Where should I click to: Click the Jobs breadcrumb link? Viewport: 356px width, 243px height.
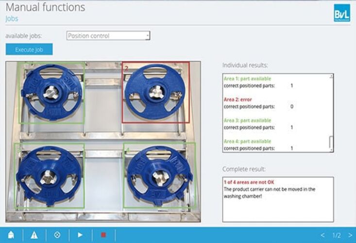tap(12, 18)
